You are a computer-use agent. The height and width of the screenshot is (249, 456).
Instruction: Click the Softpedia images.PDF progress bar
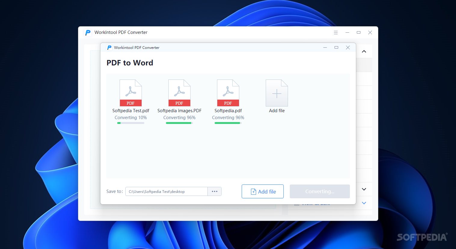179,123
